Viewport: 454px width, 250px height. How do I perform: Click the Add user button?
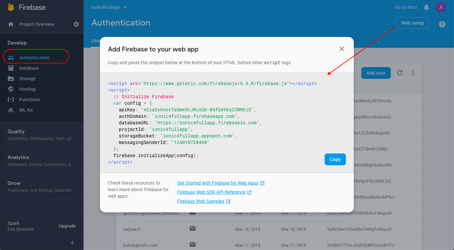coord(376,73)
